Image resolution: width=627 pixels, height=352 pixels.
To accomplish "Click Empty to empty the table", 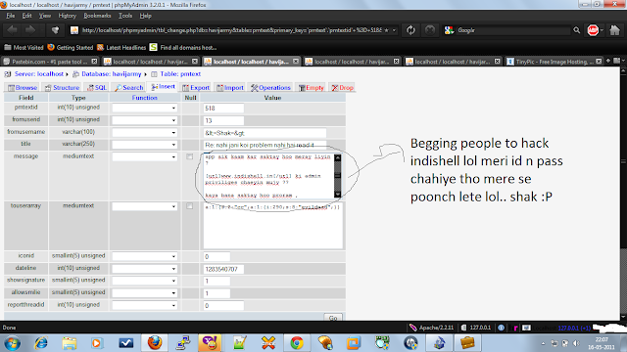I will coord(312,87).
